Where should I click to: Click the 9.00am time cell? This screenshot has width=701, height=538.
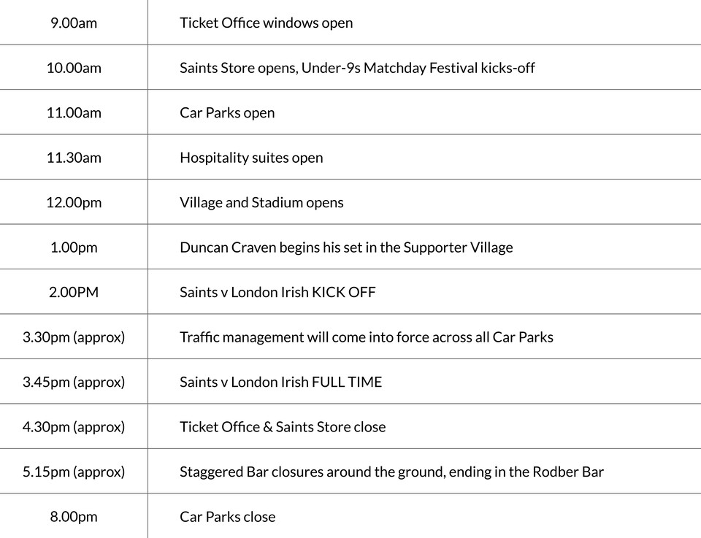coord(74,23)
